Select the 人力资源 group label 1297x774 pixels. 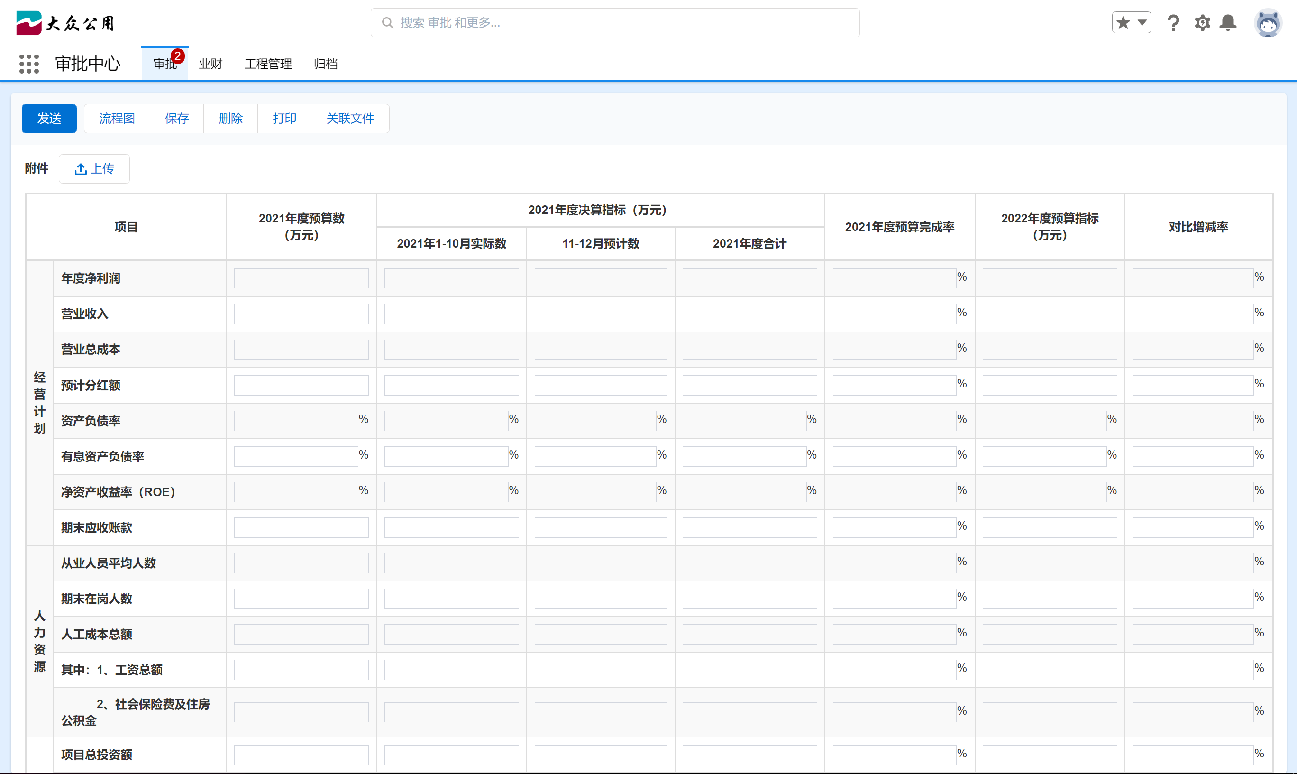(x=40, y=641)
